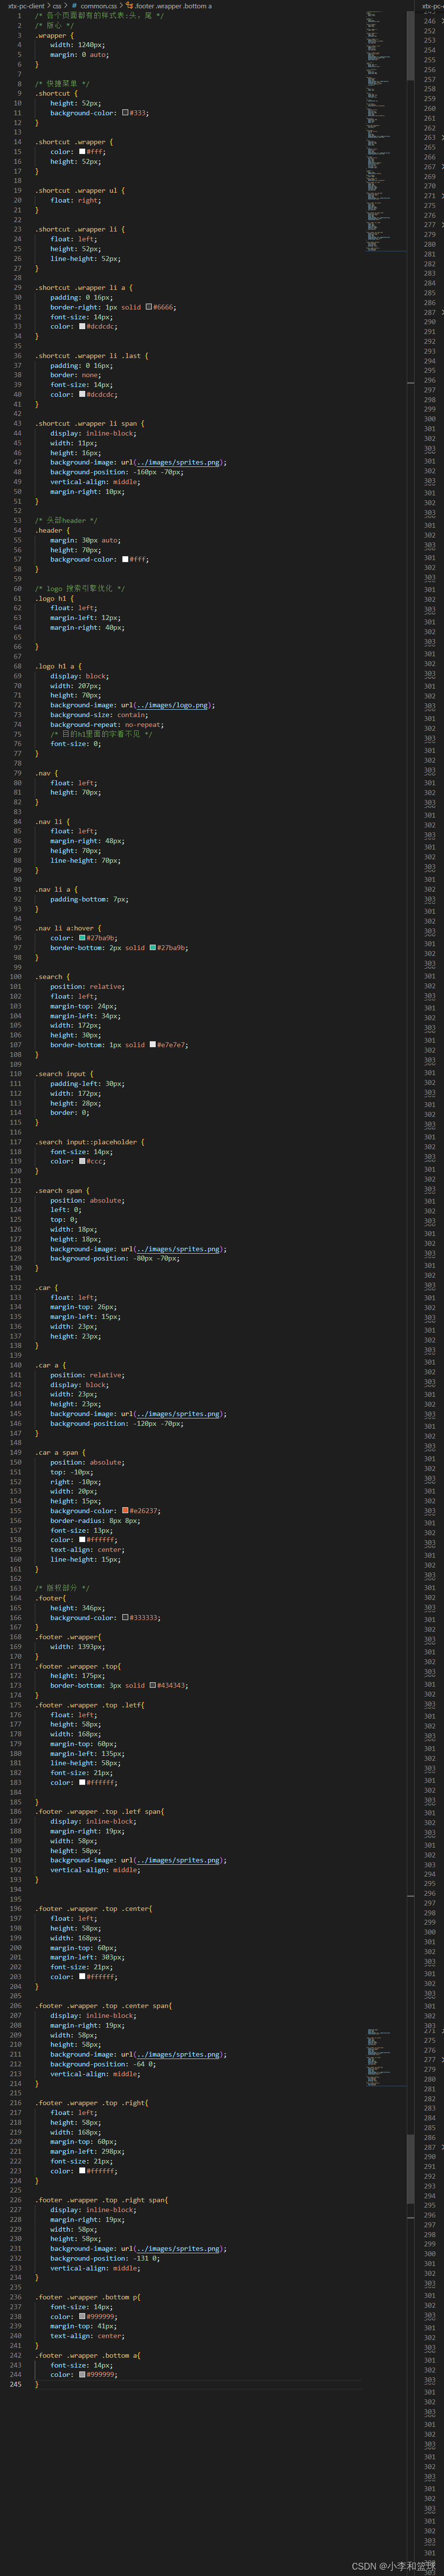Open the .footer .wrapper .bottom a breadcrumb symbol
Screen dimensions: 444x2576
tap(174, 6)
